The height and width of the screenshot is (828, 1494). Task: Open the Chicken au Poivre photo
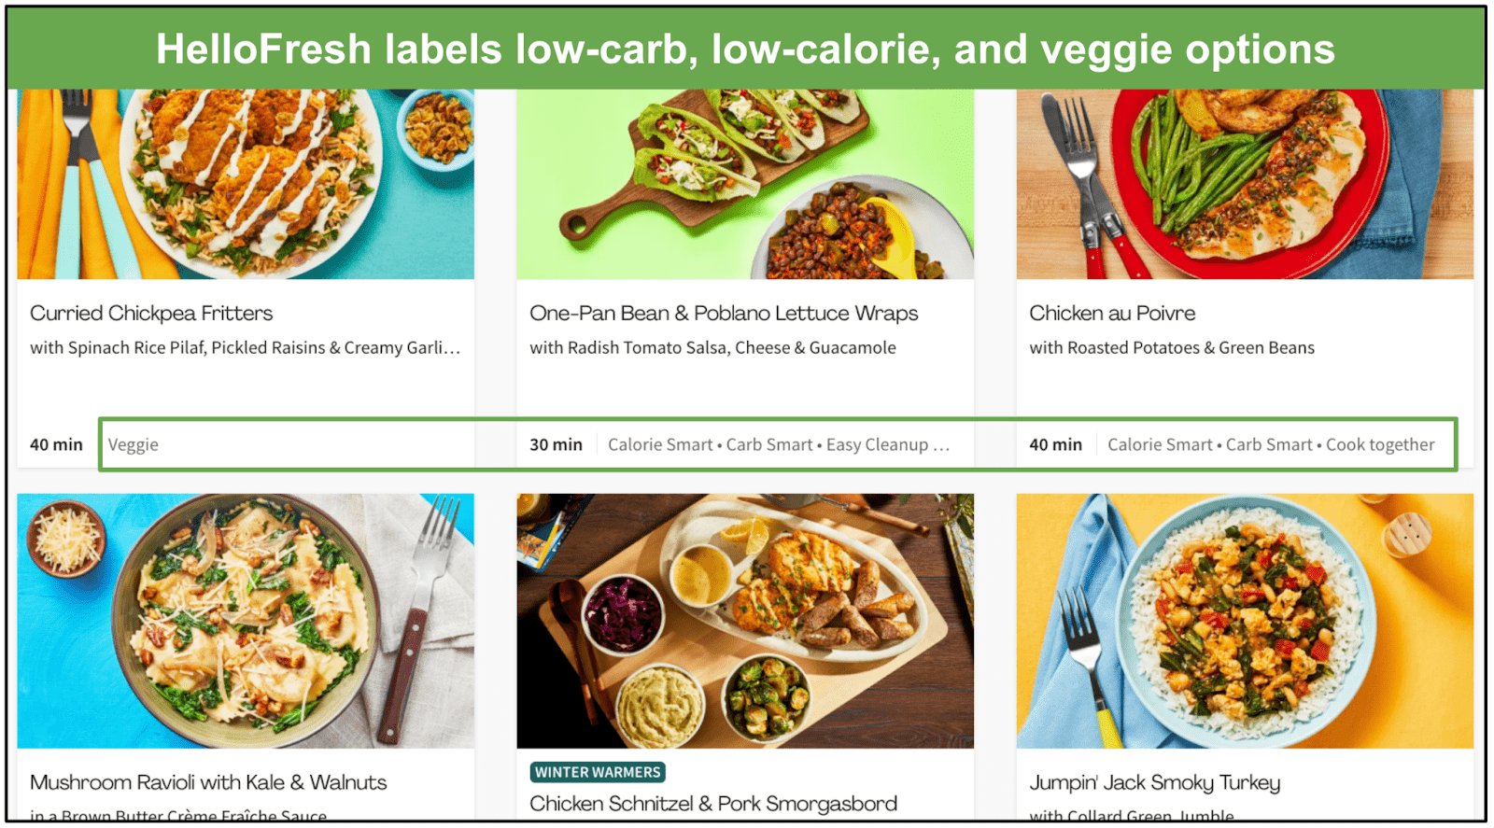tap(1245, 184)
